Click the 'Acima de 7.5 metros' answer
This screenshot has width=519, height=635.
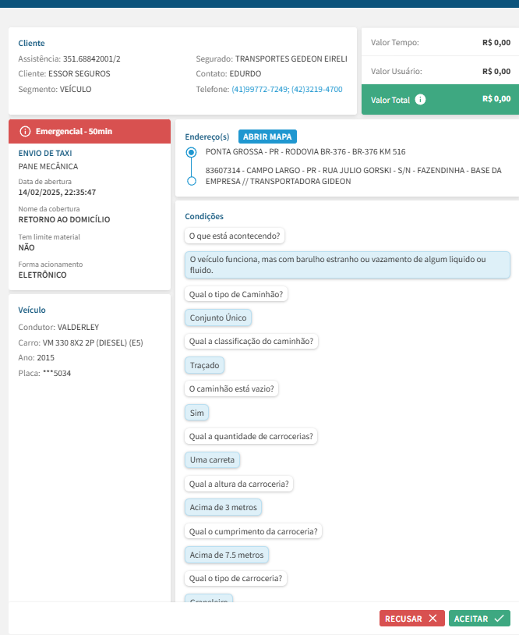[228, 555]
